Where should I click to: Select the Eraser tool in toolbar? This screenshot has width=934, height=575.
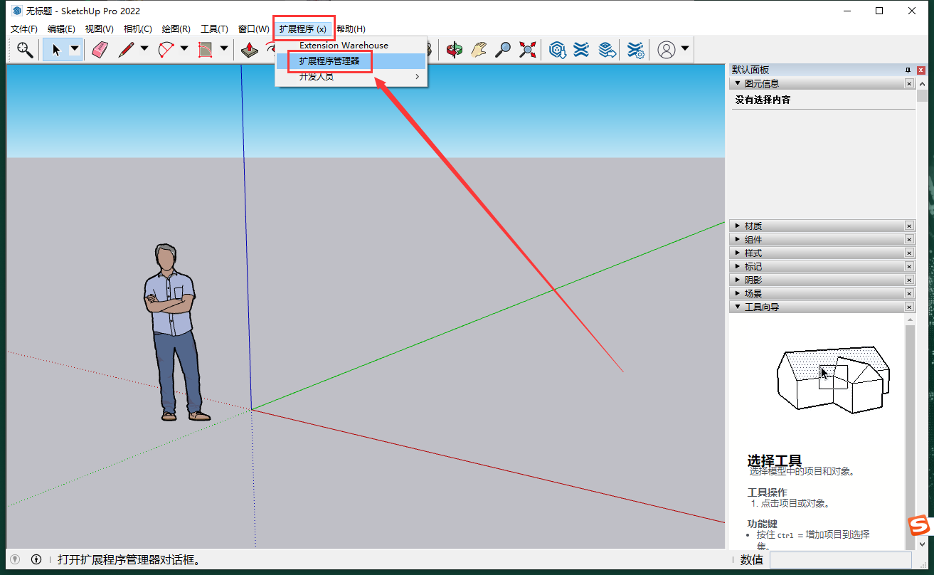pos(100,49)
